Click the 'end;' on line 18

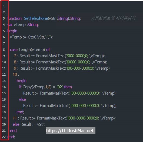20,112
